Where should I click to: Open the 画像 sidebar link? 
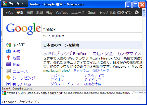click(x=16, y=51)
